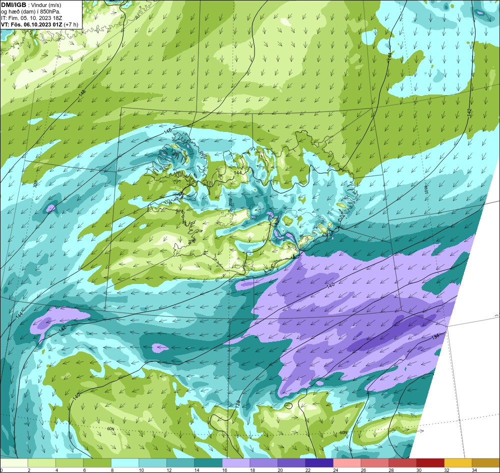500x473 pixels.
Task: Select the 20W longitude label over Iceland
Action: tap(230, 202)
